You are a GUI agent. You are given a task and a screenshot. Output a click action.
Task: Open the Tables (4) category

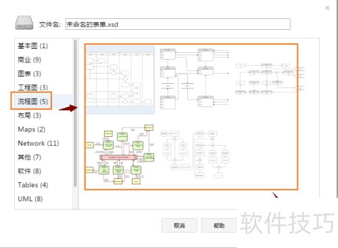[x=33, y=185]
